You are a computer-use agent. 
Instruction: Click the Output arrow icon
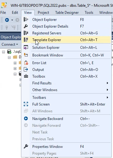point(26,69)
